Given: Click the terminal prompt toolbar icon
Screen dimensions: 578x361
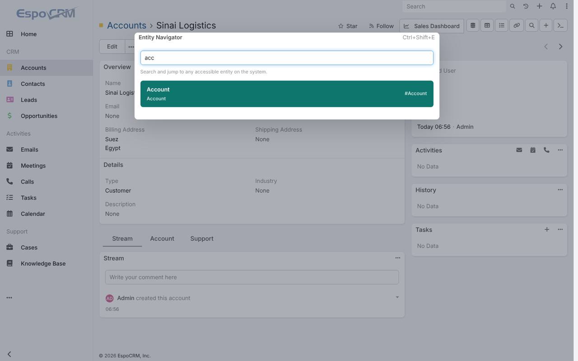Looking at the screenshot, I should tap(560, 26).
